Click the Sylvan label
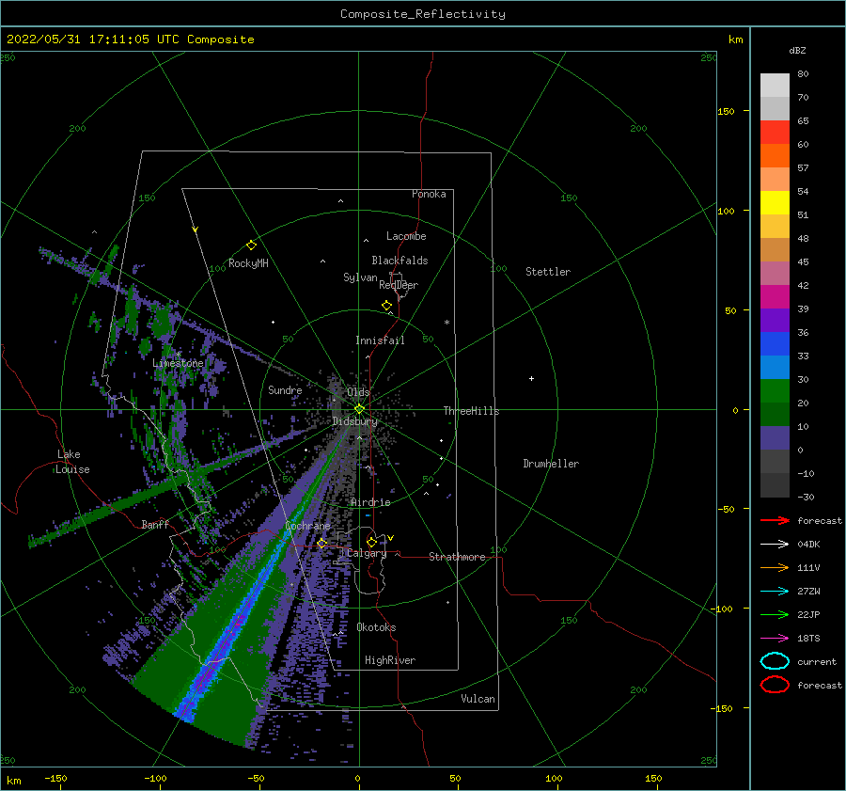Screen dimensions: 846x791 click(360, 277)
